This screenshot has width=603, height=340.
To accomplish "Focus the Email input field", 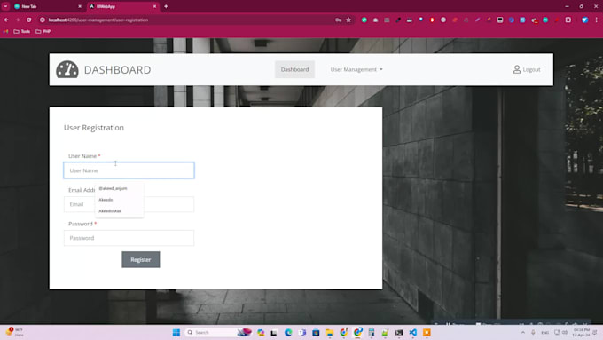I will [129, 204].
